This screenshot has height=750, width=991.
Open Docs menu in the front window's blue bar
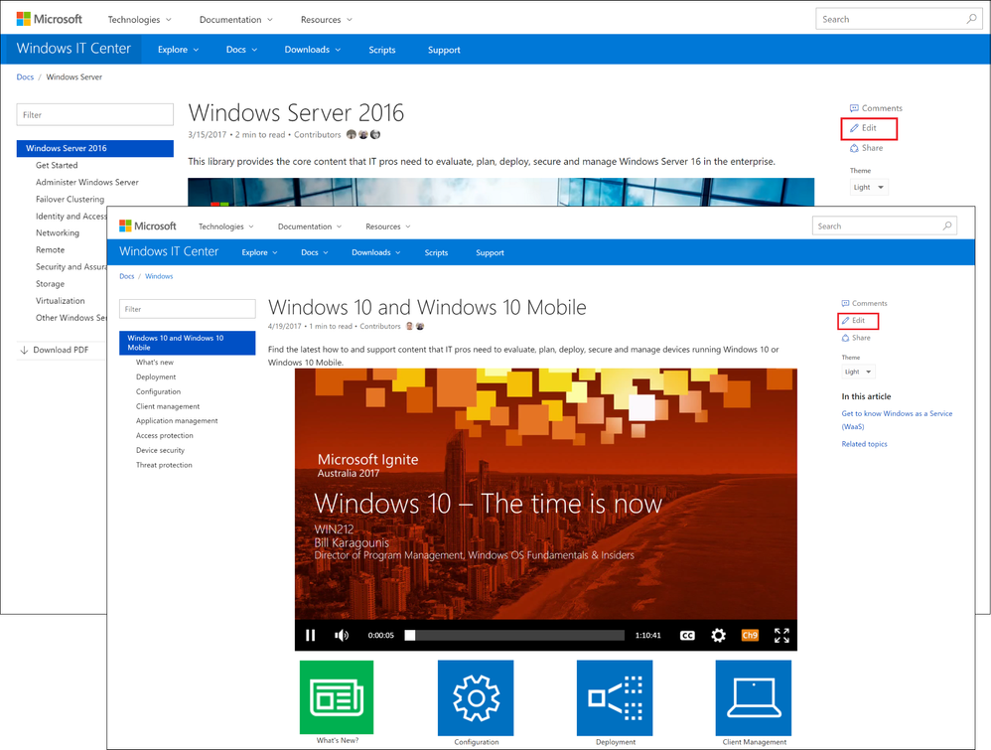(315, 252)
